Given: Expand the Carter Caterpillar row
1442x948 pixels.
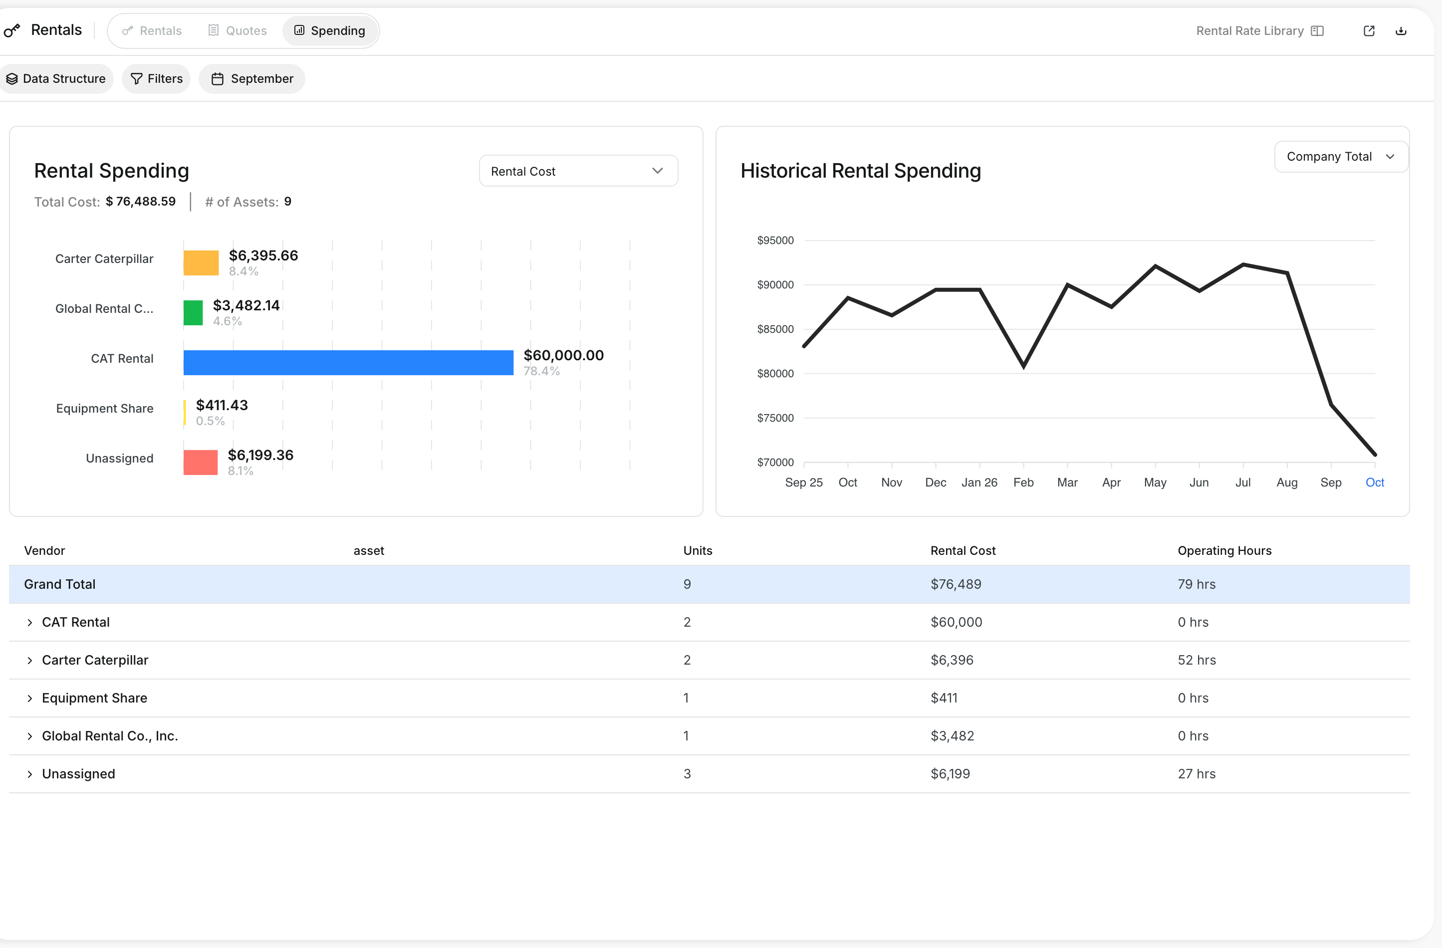Looking at the screenshot, I should 30,660.
